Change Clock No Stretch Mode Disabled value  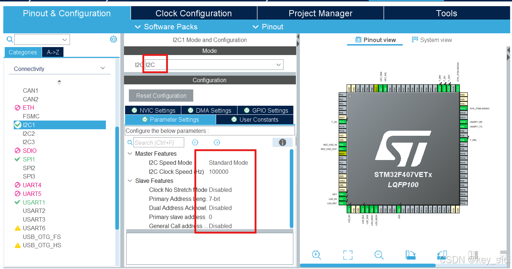click(220, 190)
